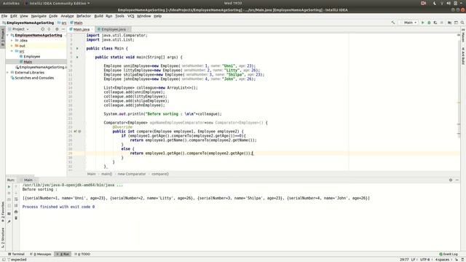Switch to the Employee.java editor tab
This screenshot has height=262, width=466.
(114, 29)
